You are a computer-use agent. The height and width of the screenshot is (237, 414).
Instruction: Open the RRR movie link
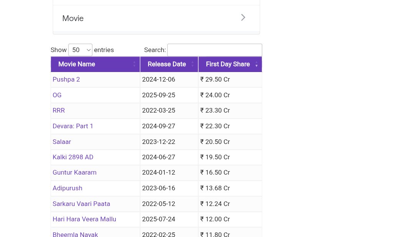point(59,110)
